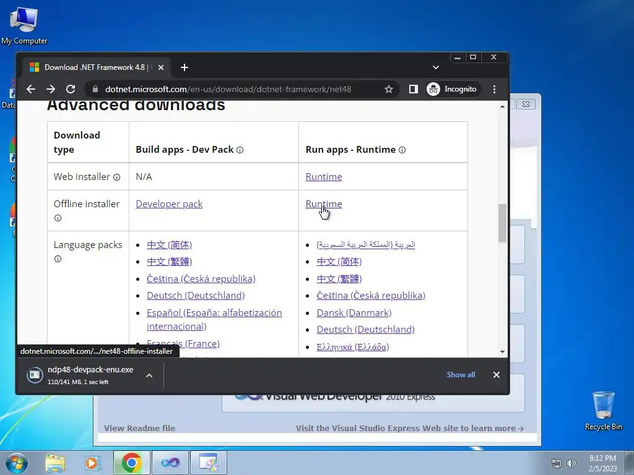Open Dev Pack 中文 (简体) language pack
This screenshot has height=475, width=634.
click(169, 245)
